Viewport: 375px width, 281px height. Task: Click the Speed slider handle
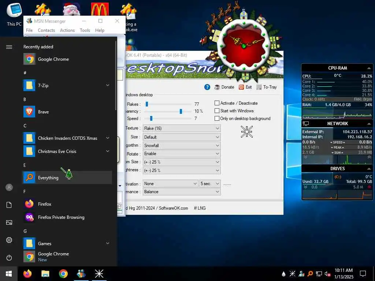[x=151, y=118]
